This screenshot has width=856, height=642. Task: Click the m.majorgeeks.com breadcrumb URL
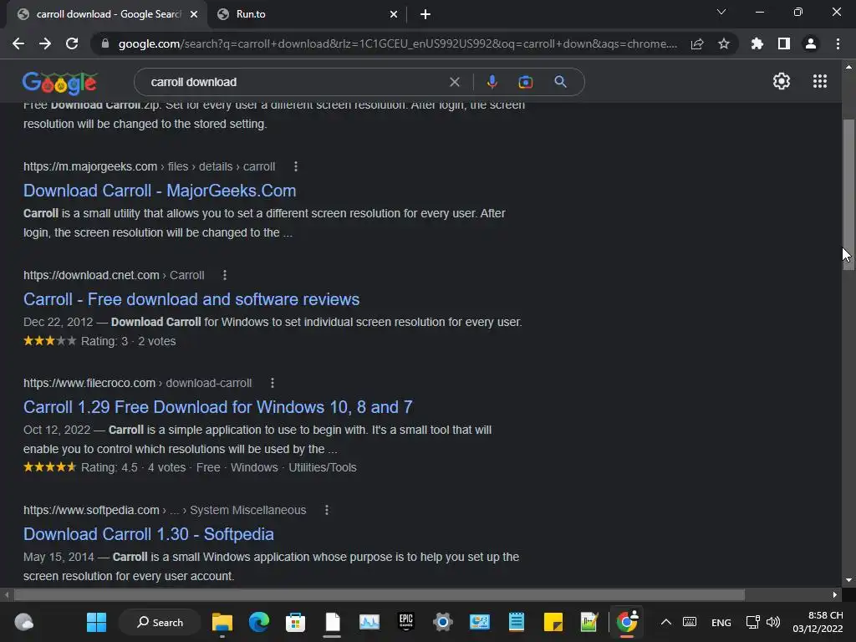(x=149, y=166)
